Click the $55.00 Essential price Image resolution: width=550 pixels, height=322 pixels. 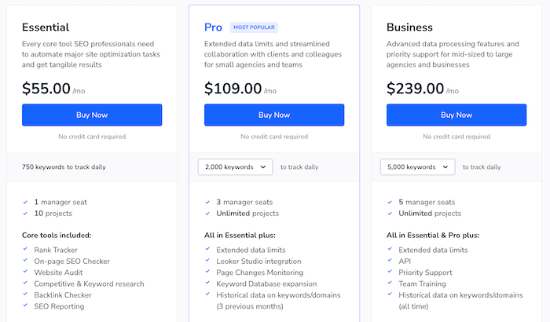(x=46, y=89)
